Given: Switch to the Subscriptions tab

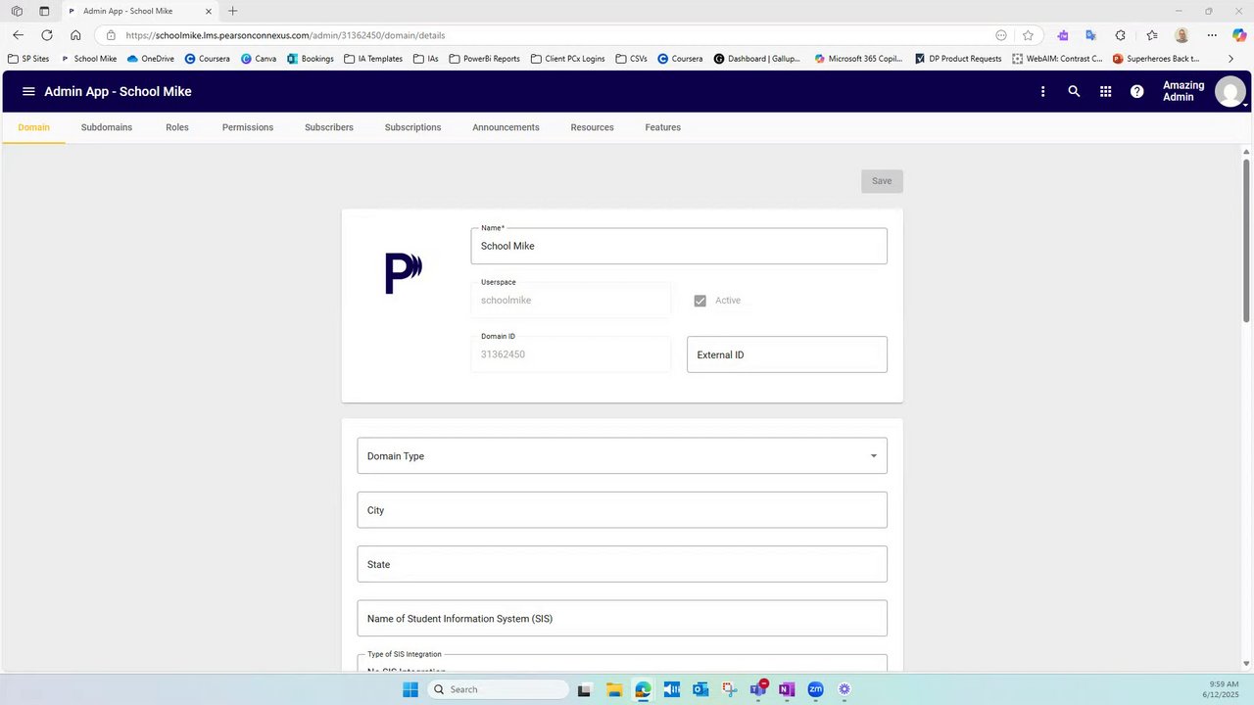Looking at the screenshot, I should (412, 127).
